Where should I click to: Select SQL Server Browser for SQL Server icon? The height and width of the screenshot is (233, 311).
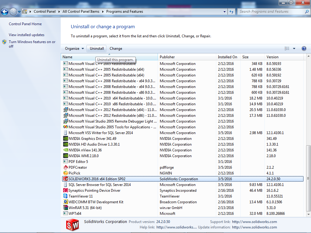pyautogui.click(x=66, y=185)
